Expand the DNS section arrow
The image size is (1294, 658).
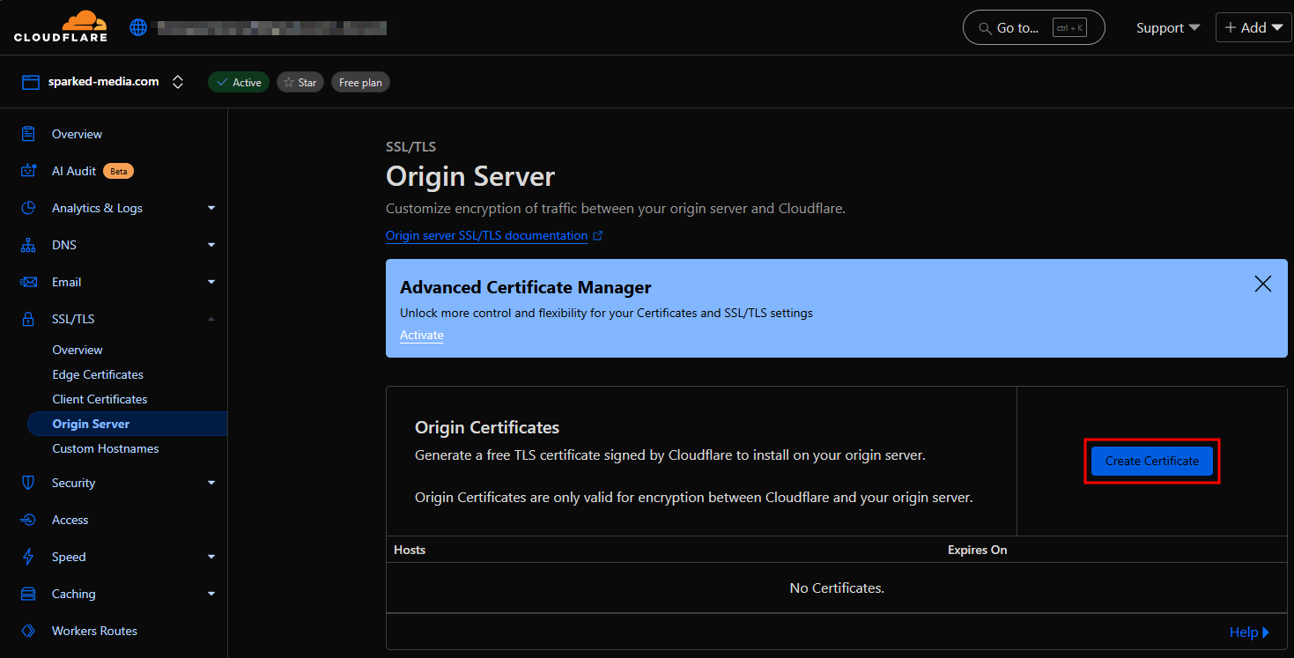211,245
